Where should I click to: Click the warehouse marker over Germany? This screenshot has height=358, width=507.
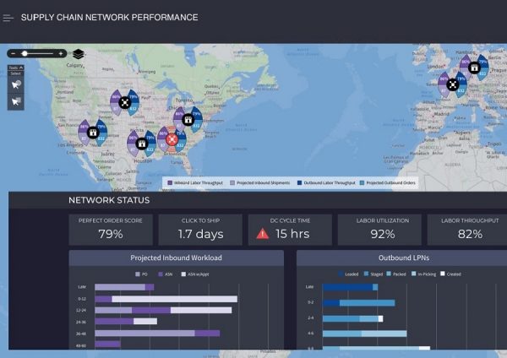point(474,67)
